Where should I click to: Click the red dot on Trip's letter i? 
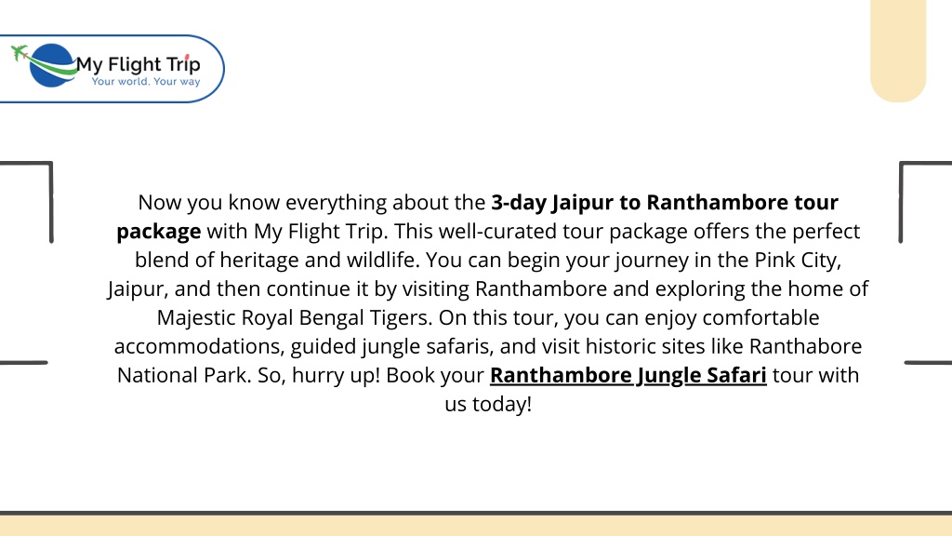point(187,58)
